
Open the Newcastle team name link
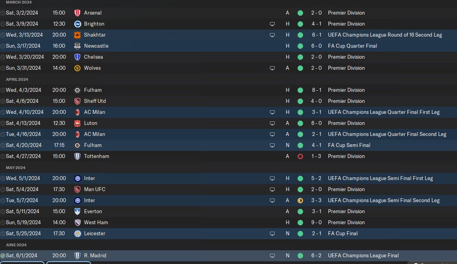click(x=96, y=46)
